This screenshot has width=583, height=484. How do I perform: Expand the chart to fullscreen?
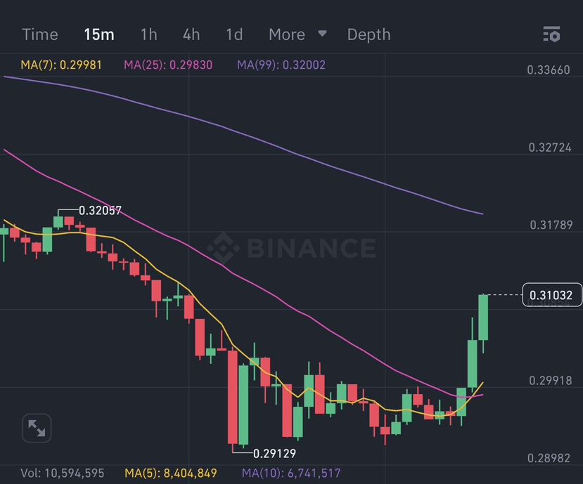tap(37, 428)
